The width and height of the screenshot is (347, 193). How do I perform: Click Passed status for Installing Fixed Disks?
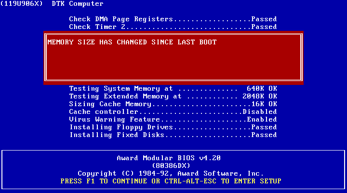coord(264,135)
